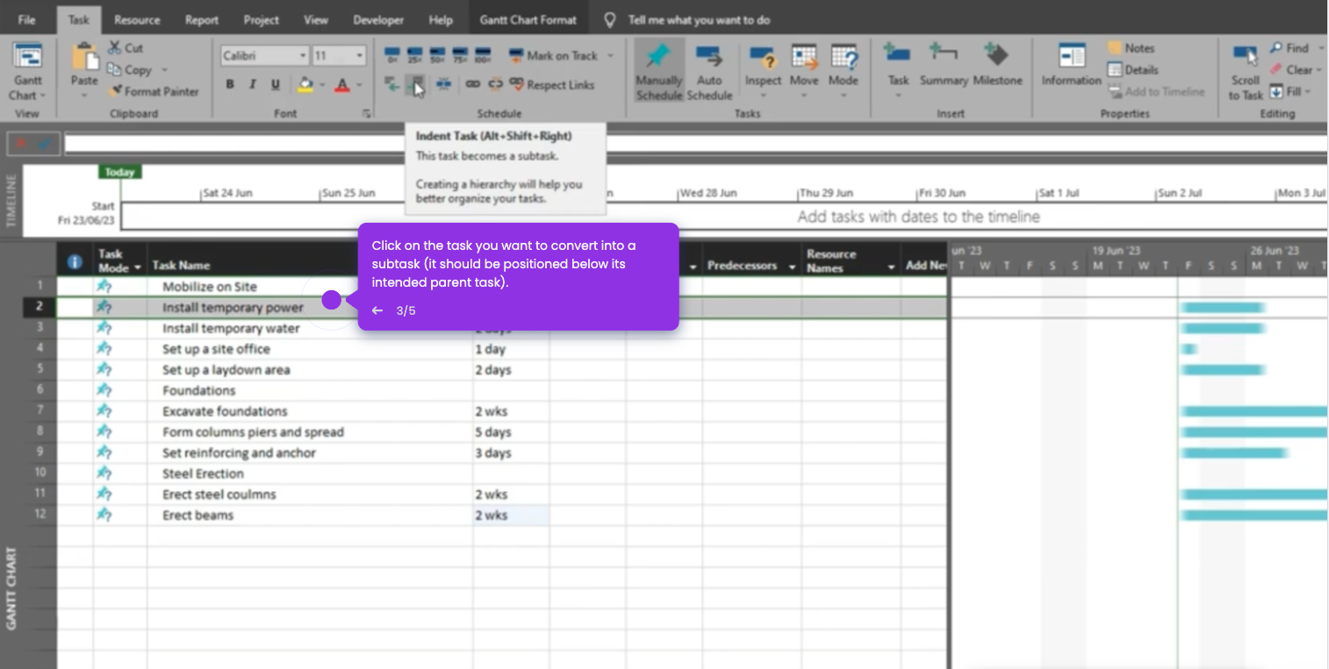Open the font color picker
Screen dimensions: 1329x669
tap(341, 84)
